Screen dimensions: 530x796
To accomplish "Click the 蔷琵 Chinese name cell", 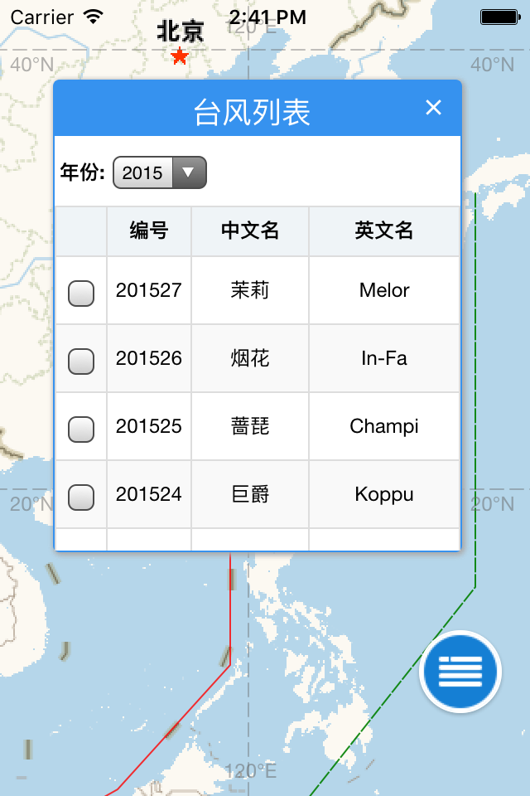I will point(249,426).
